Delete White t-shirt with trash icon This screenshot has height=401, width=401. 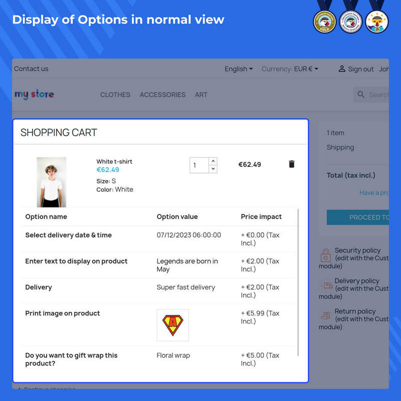(x=291, y=164)
